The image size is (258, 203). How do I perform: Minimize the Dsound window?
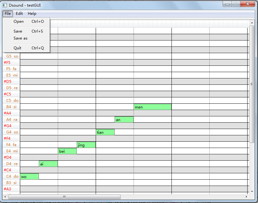[227, 4]
